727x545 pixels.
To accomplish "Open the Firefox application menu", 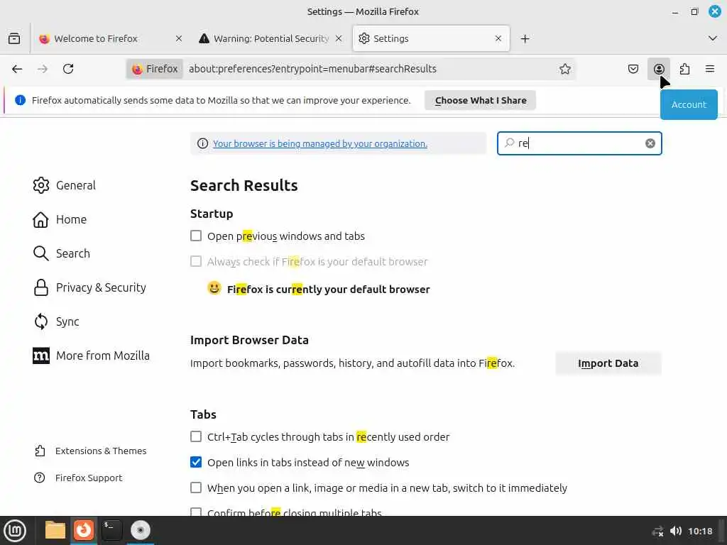I will [x=710, y=69].
